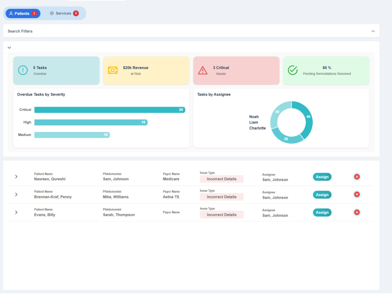
Task: Click the Noah legend entry
Action: click(x=254, y=117)
